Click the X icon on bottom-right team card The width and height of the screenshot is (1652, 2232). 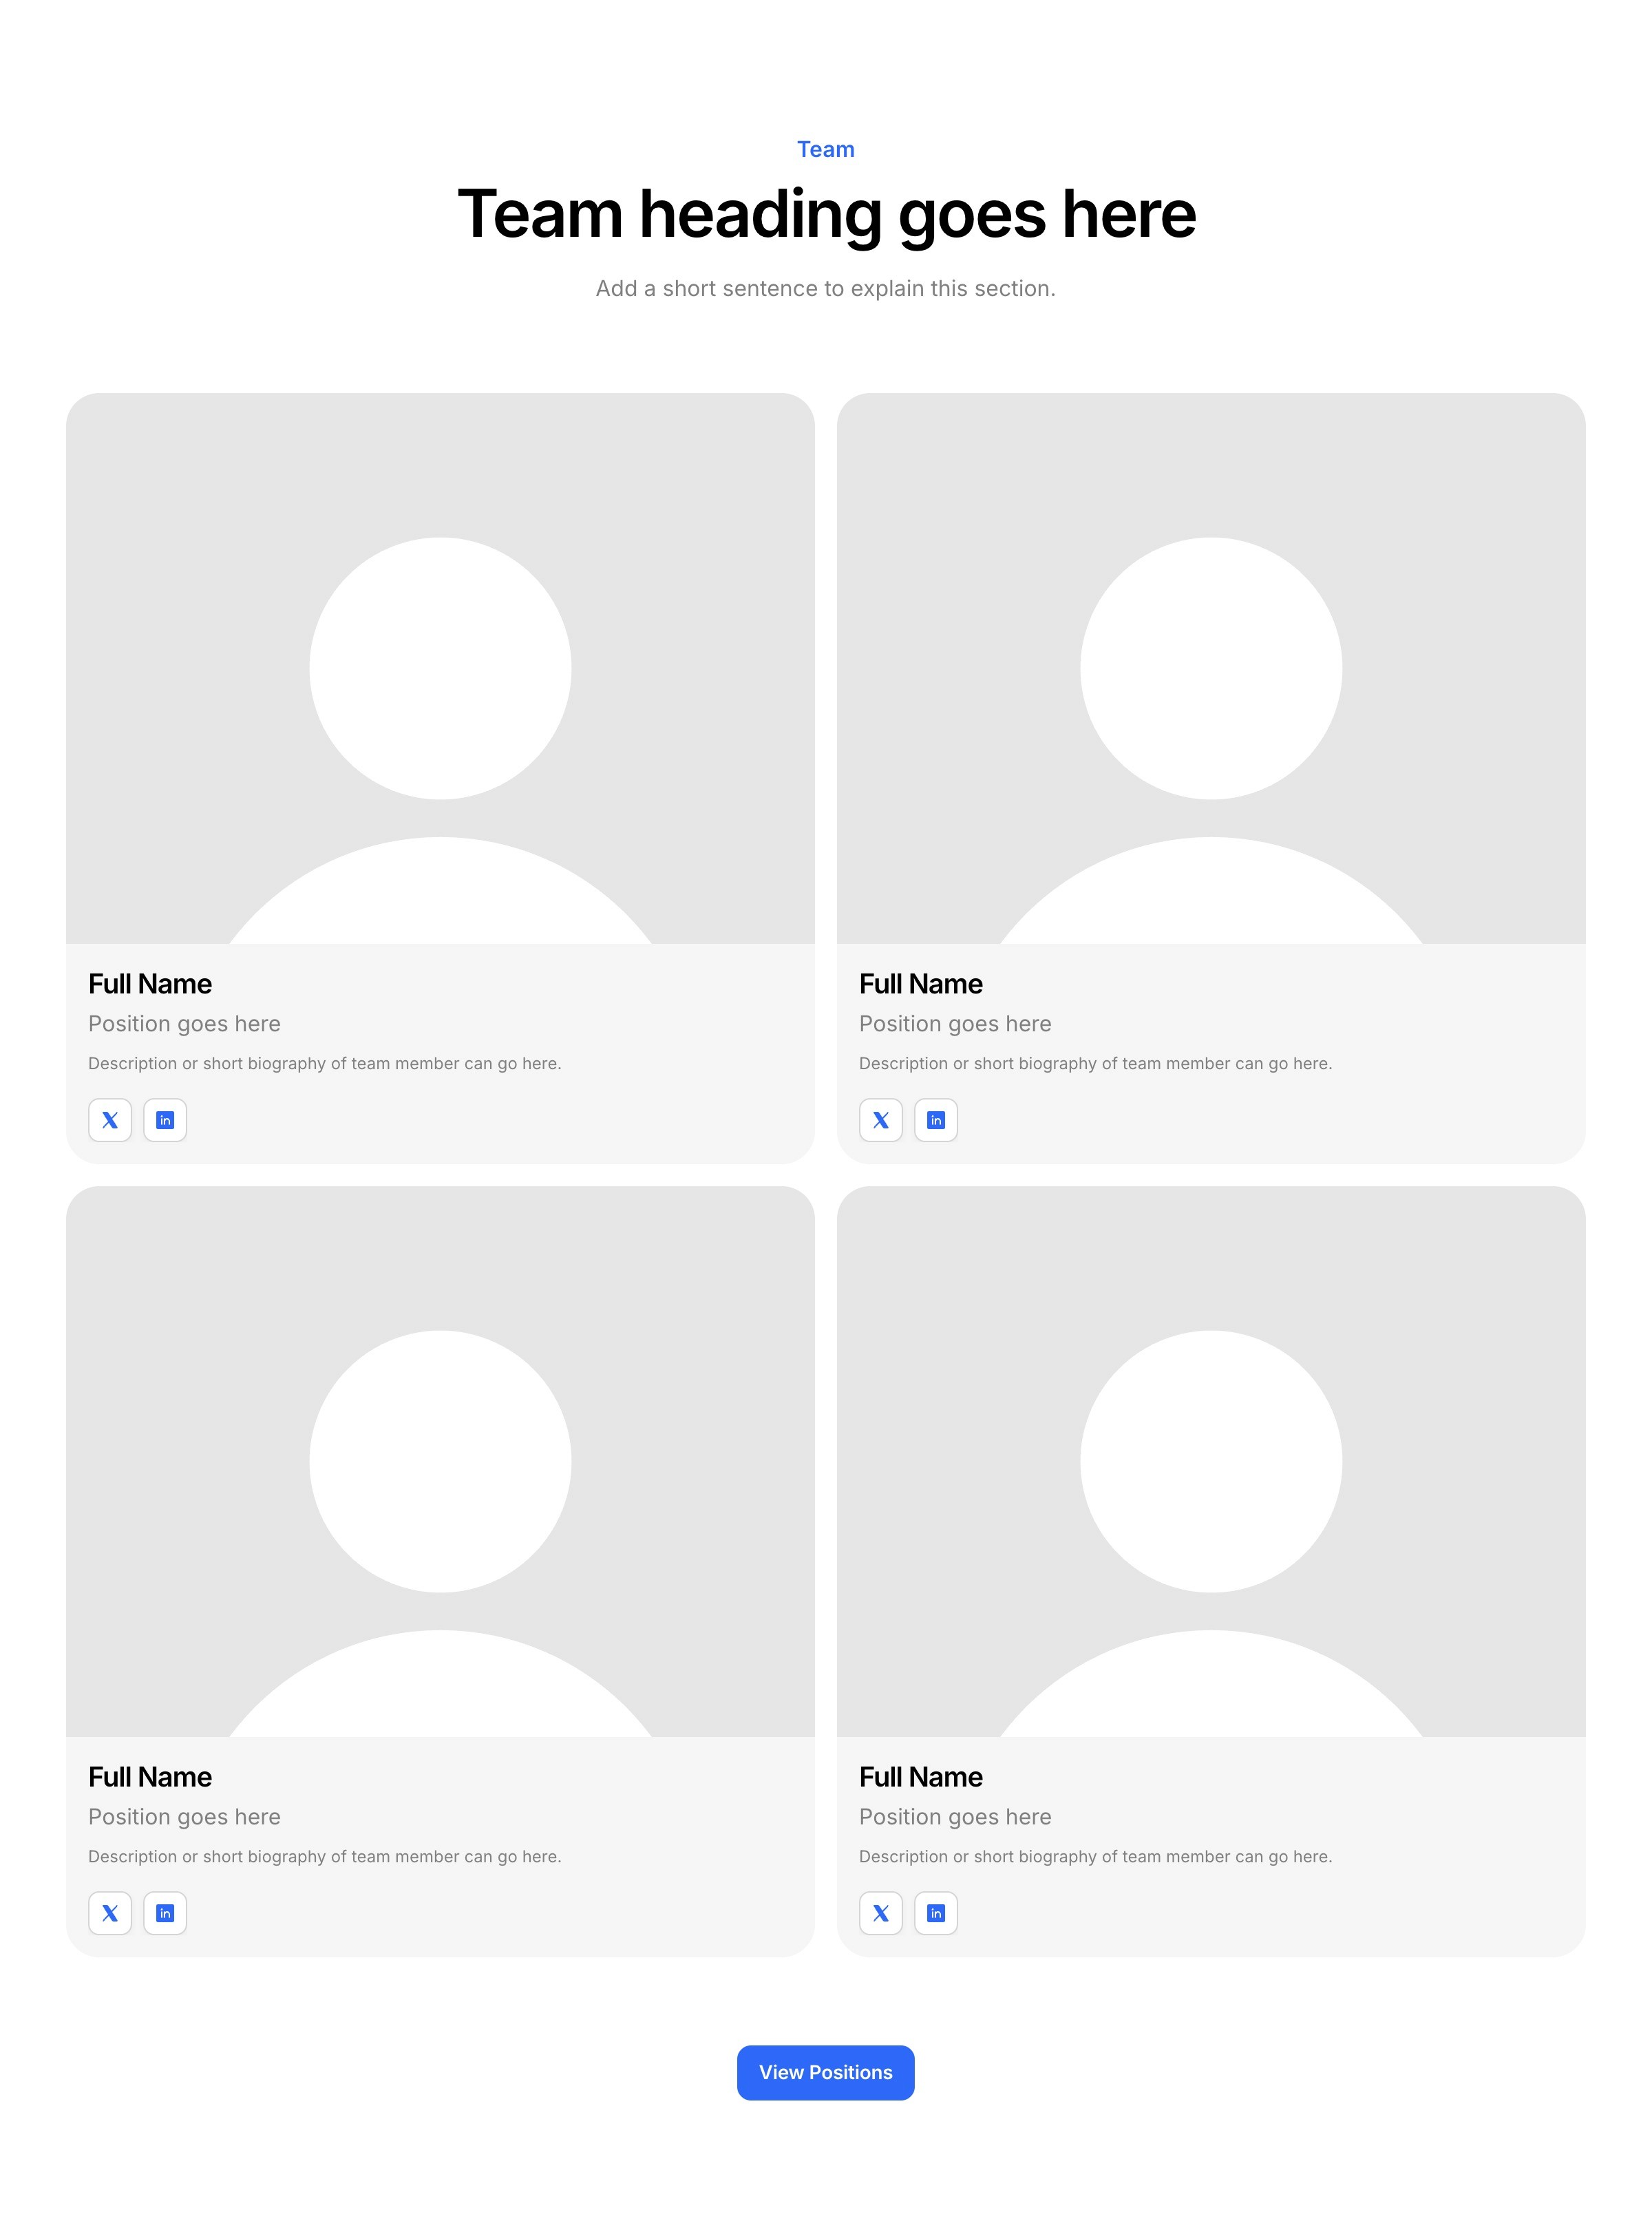(x=881, y=1913)
